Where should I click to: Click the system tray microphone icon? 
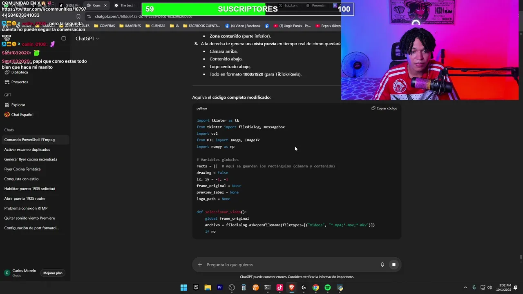click(474, 287)
